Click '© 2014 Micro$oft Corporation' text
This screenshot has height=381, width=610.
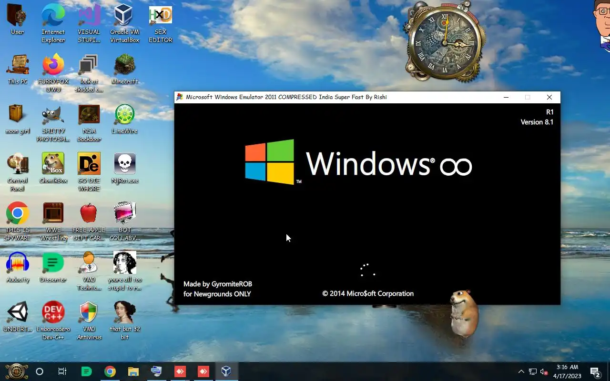[368, 293]
